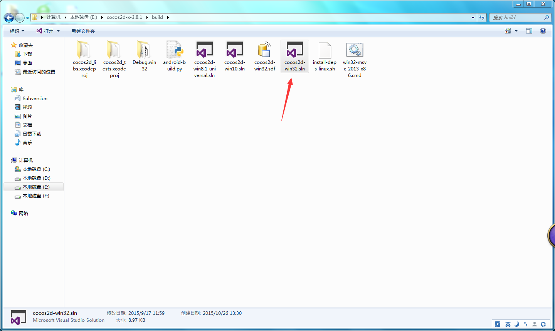555x331 pixels.
Task: Click the Microsoft Visual Studio Solution type text
Action: (x=69, y=320)
